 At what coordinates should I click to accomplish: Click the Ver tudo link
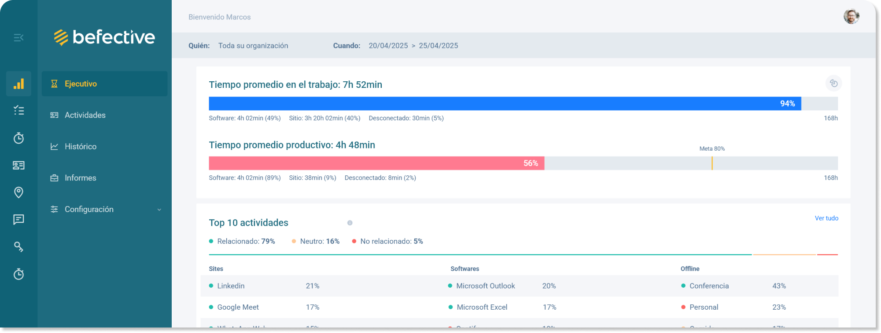tap(826, 218)
